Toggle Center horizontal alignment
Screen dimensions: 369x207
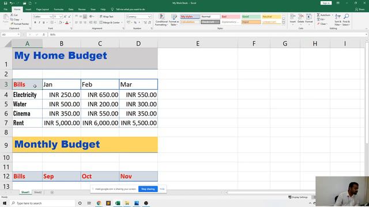81,22
